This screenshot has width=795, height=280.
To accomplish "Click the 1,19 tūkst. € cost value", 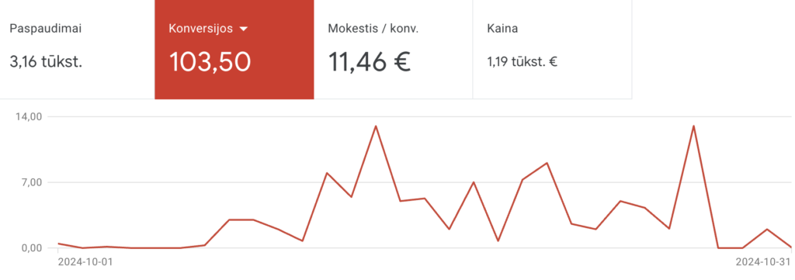I will pyautogui.click(x=522, y=63).
